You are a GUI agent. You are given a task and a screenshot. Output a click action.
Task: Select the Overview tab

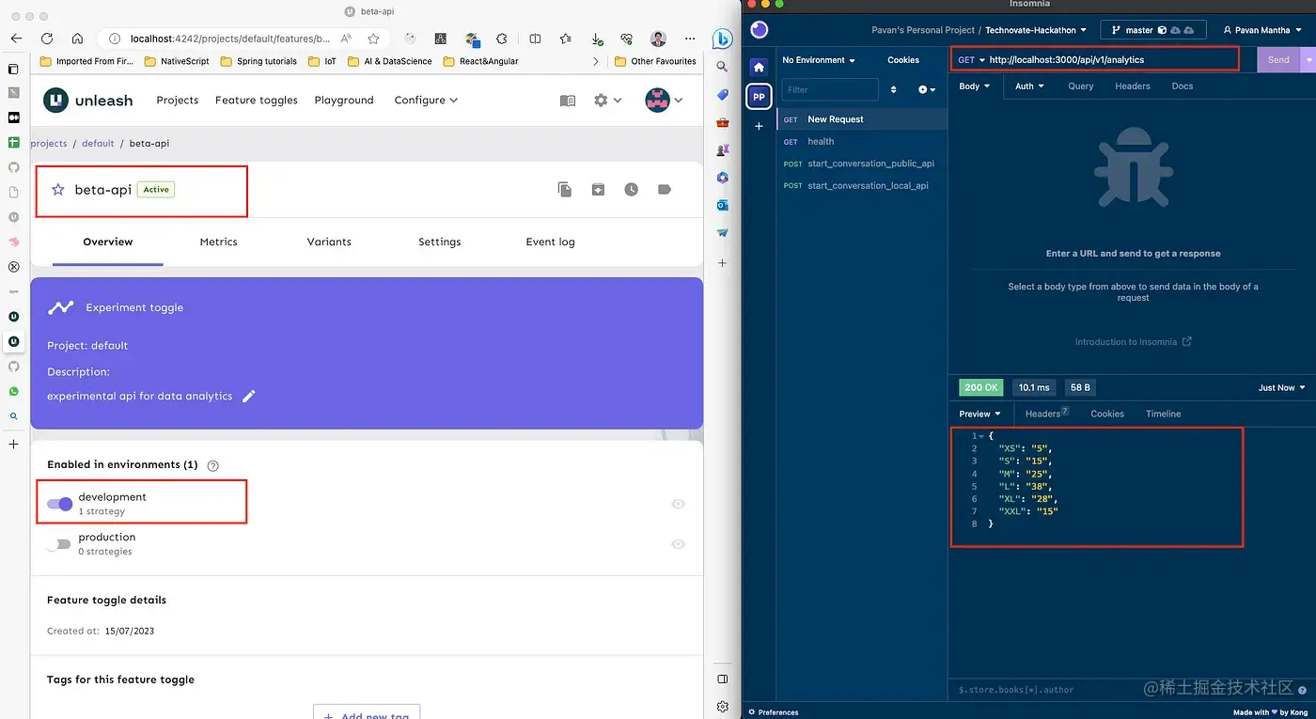(108, 242)
